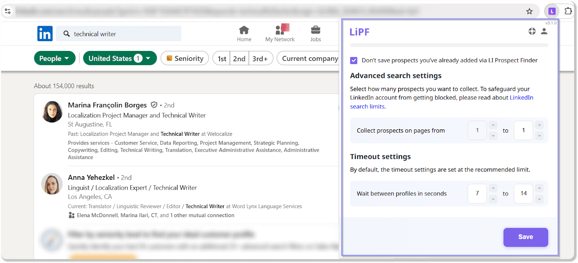Image resolution: width=578 pixels, height=263 pixels.
Task: Click the LiPF support globe icon
Action: coord(532,31)
